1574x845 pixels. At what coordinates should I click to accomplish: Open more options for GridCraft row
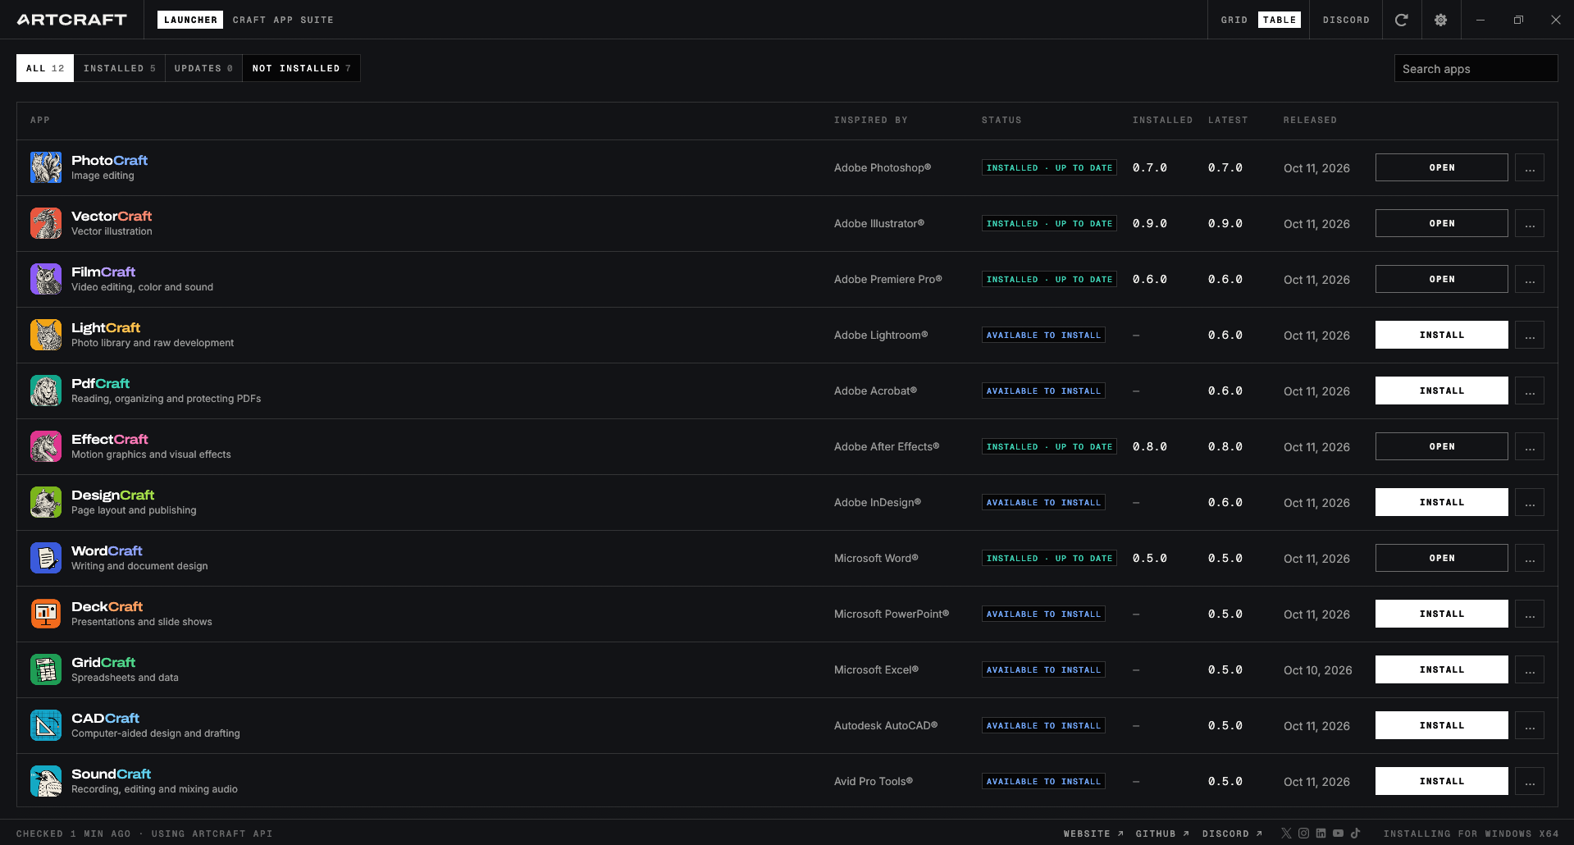pyautogui.click(x=1530, y=669)
